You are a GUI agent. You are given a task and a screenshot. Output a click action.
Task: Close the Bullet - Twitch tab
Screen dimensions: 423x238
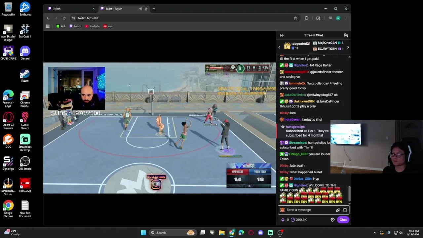(x=146, y=9)
